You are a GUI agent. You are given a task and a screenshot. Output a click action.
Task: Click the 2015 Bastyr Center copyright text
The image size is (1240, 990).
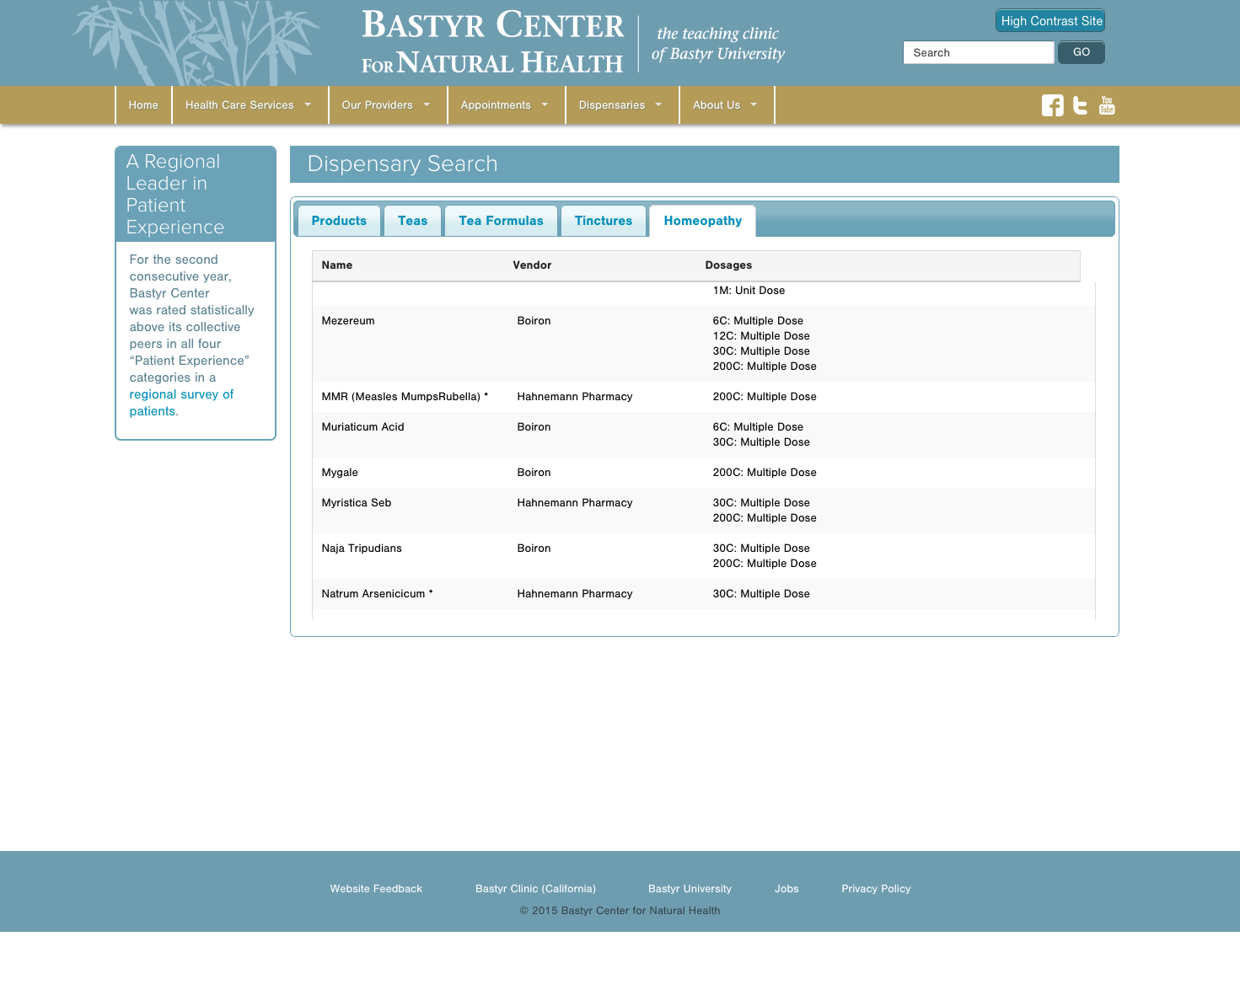pos(620,911)
